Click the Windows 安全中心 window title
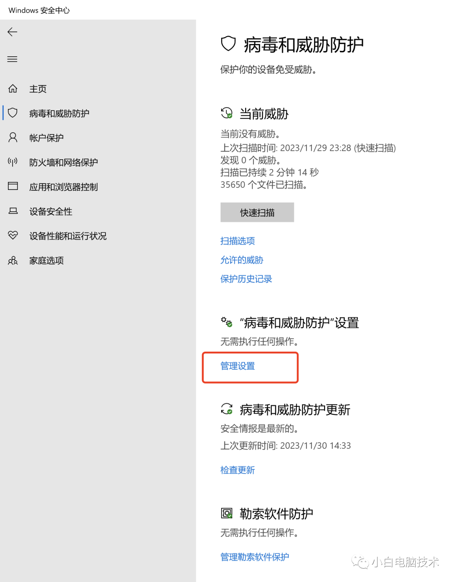 pyautogui.click(x=39, y=10)
